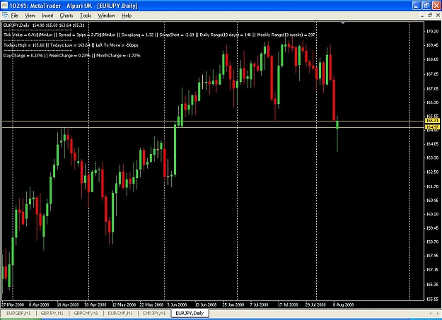The image size is (442, 320).
Task: Click the MetaTrader application icon in title bar
Action: tap(4, 6)
